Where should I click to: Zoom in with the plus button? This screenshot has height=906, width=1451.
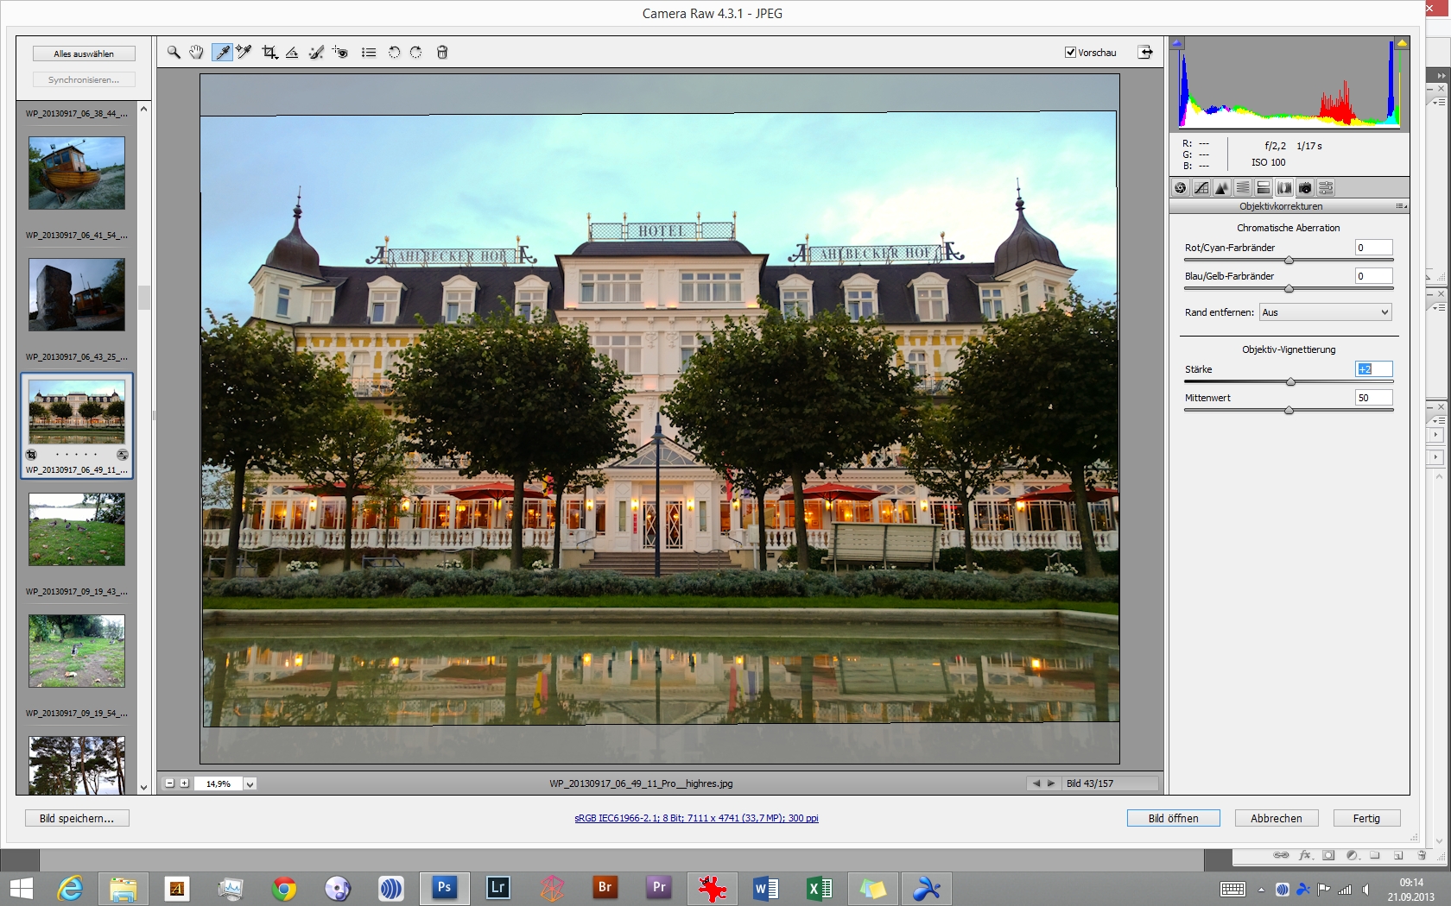(x=184, y=783)
